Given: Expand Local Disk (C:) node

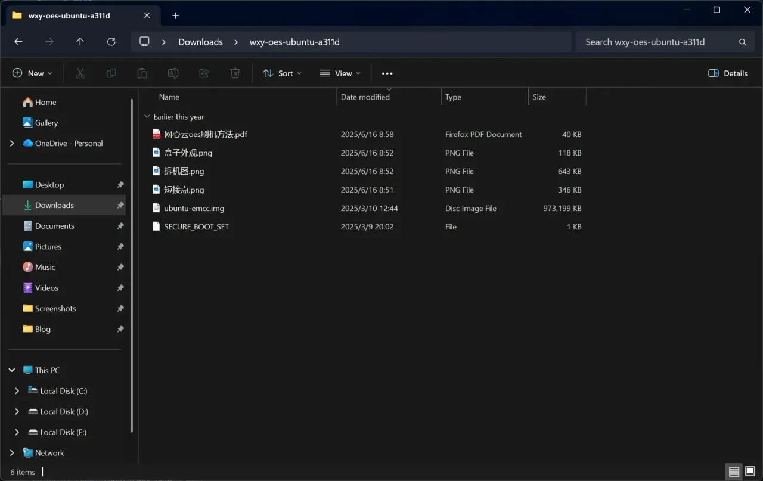Looking at the screenshot, I should pos(17,391).
